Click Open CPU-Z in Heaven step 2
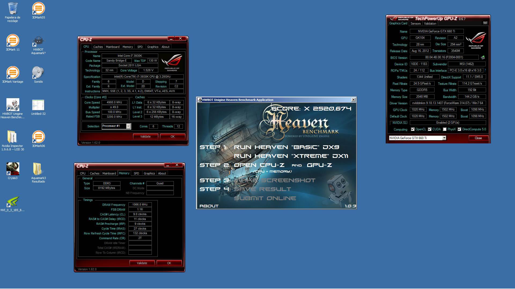 pos(259,165)
